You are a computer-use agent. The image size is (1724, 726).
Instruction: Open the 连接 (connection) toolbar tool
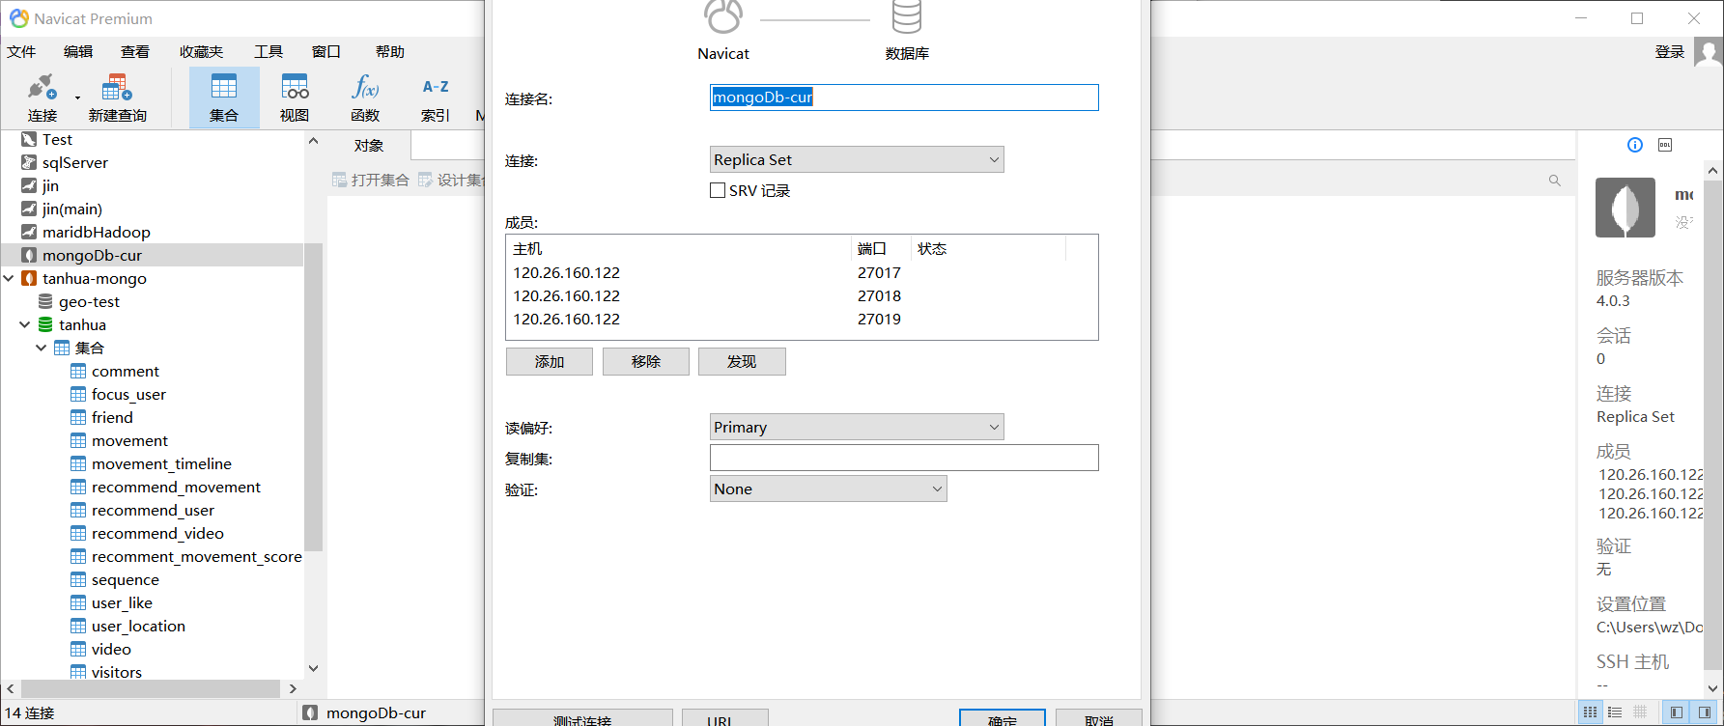(42, 98)
